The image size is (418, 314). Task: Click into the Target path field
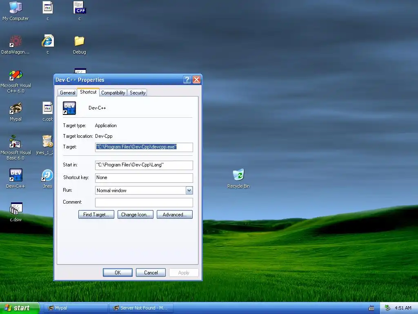144,147
